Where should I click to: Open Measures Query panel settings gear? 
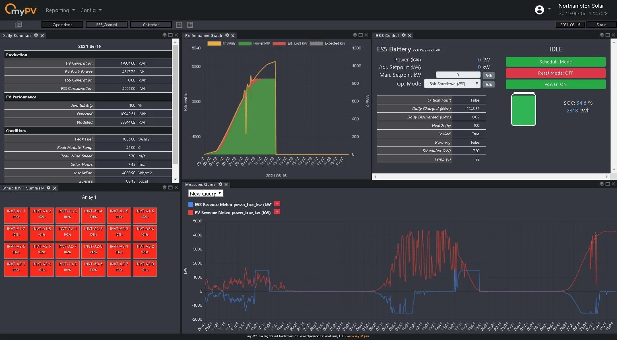click(220, 184)
